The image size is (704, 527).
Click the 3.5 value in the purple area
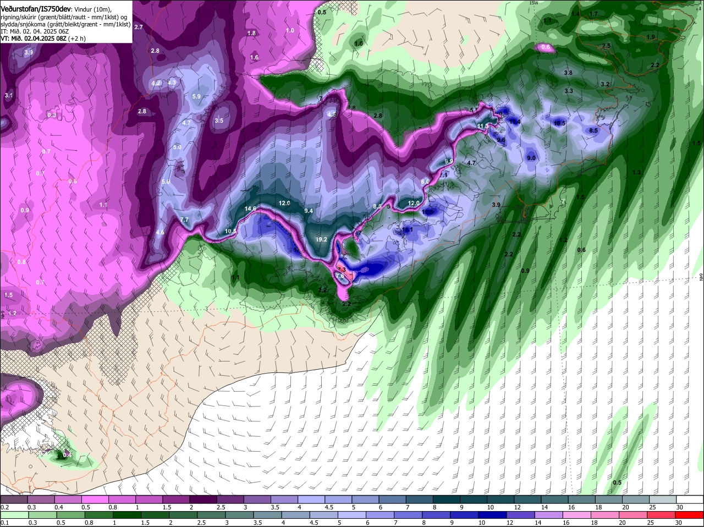(x=219, y=120)
